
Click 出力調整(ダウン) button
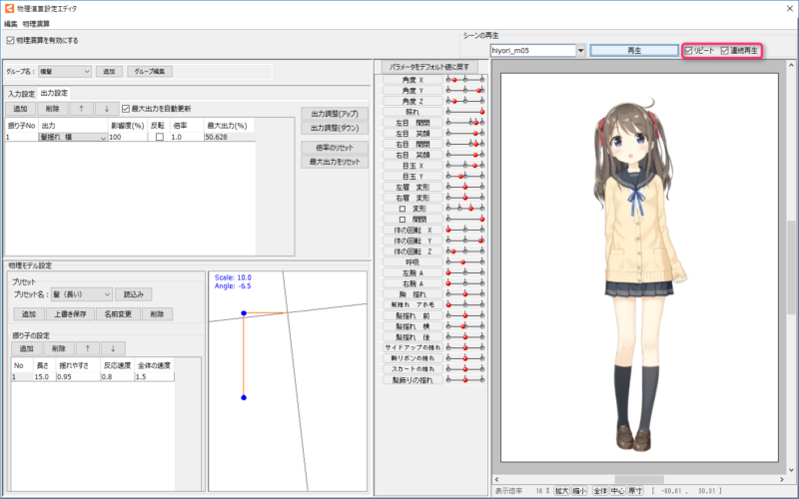pos(335,128)
